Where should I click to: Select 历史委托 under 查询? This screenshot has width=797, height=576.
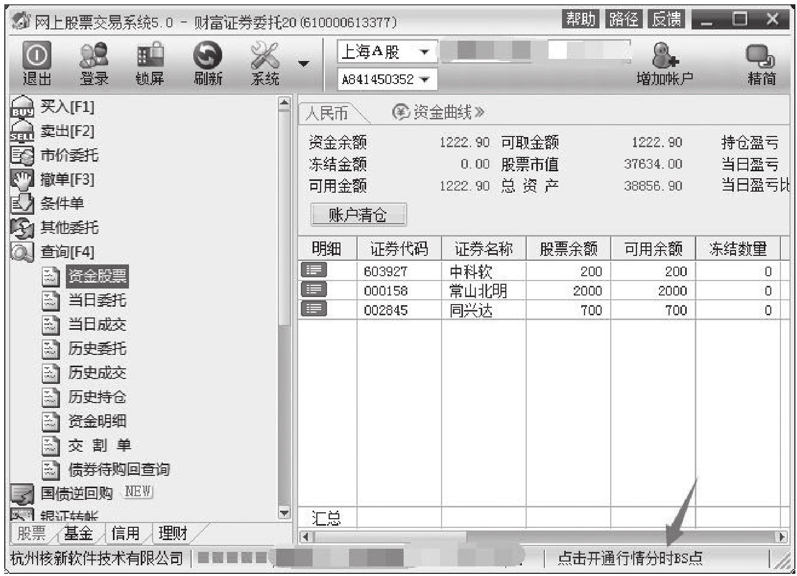point(97,349)
